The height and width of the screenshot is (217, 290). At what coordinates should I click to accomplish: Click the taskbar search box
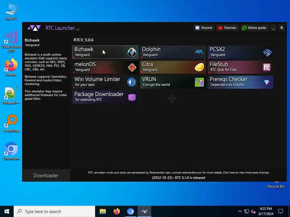pos(54,211)
